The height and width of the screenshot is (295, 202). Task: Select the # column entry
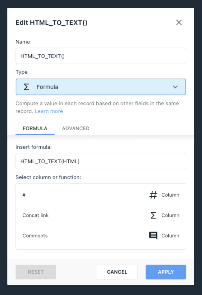point(101,195)
